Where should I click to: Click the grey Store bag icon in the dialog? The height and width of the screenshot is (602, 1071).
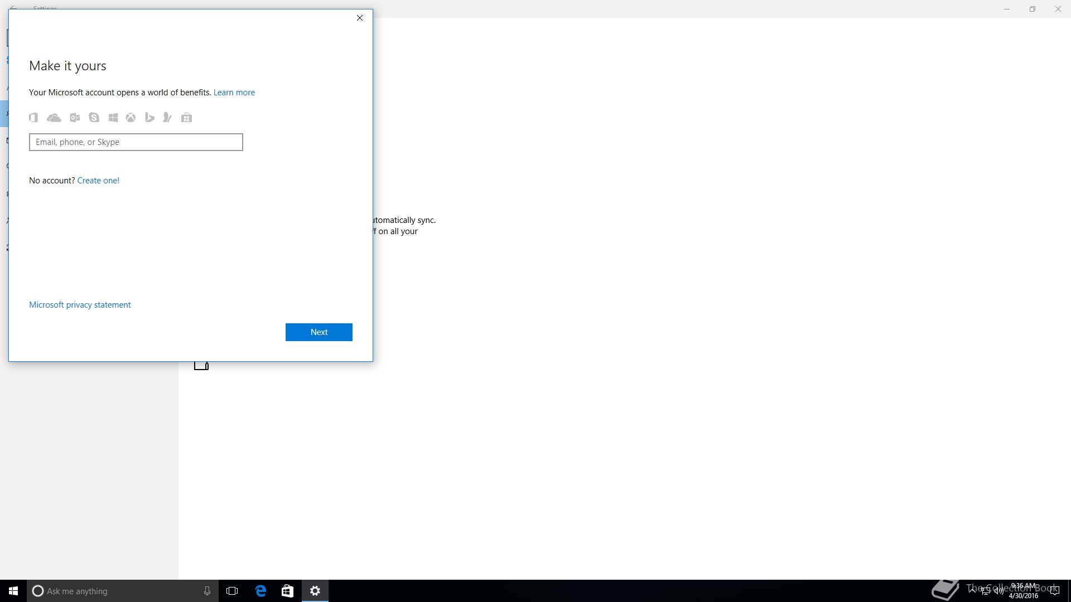point(187,118)
